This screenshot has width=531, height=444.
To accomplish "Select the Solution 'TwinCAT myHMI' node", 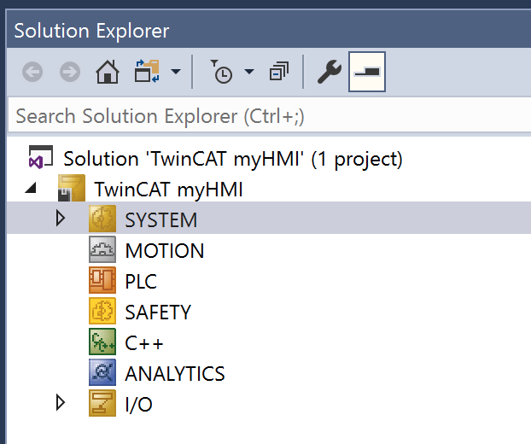I will [x=233, y=159].
